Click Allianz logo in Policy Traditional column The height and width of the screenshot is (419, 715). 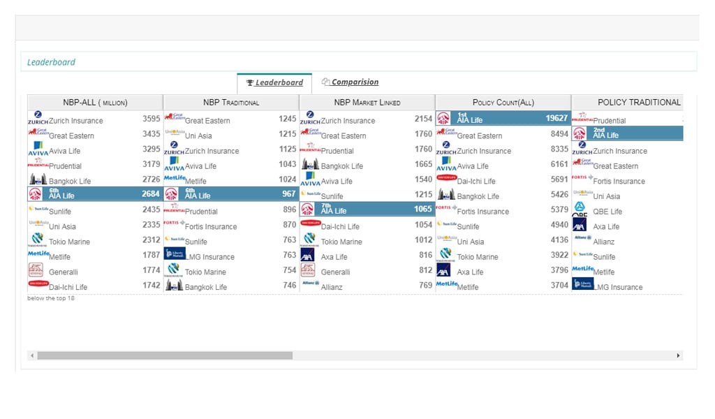coord(582,238)
